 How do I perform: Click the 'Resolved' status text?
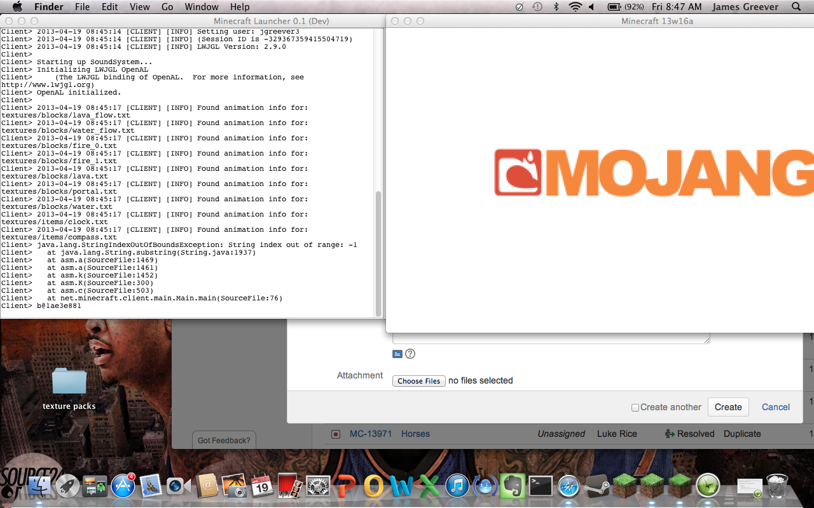pyautogui.click(x=696, y=434)
